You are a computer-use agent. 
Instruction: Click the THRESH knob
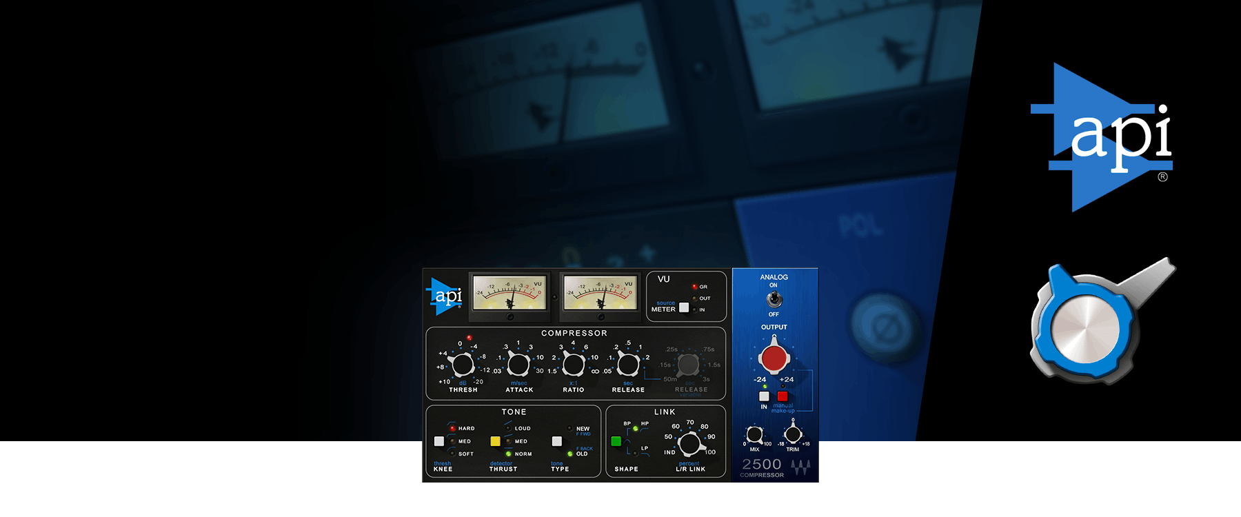[463, 364]
